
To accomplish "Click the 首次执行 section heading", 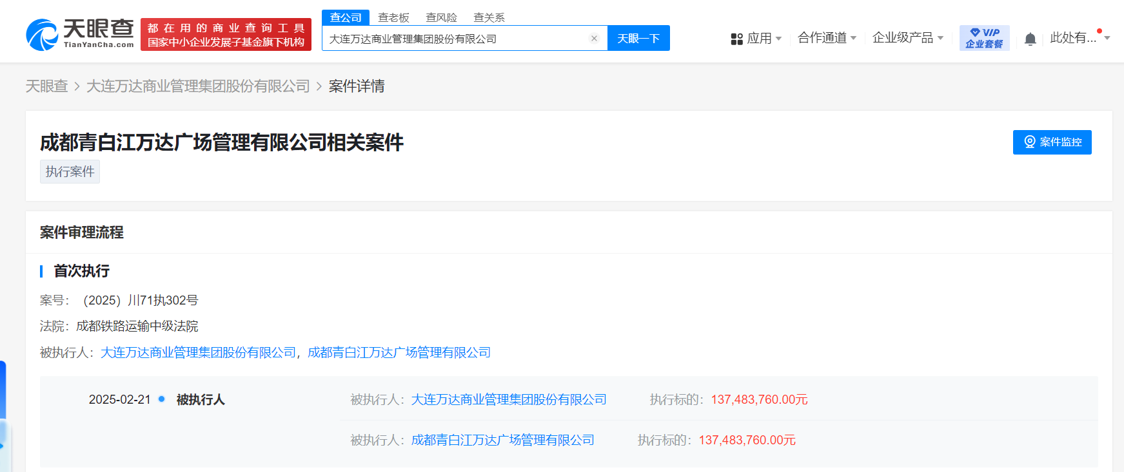I will tap(81, 271).
